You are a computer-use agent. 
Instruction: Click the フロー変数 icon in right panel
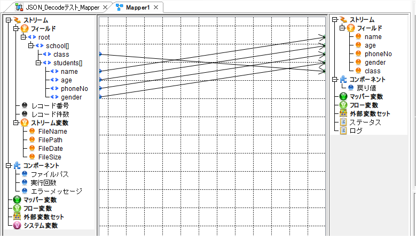pyautogui.click(x=343, y=105)
